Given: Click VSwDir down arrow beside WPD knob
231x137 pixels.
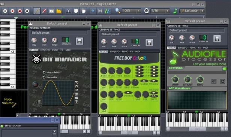Looking at the screenshot, I should (128, 92).
